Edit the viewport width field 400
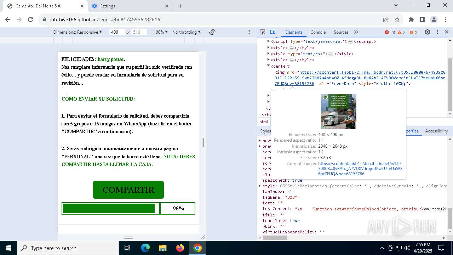Screen dimensions: 453x255 tap(117, 32)
